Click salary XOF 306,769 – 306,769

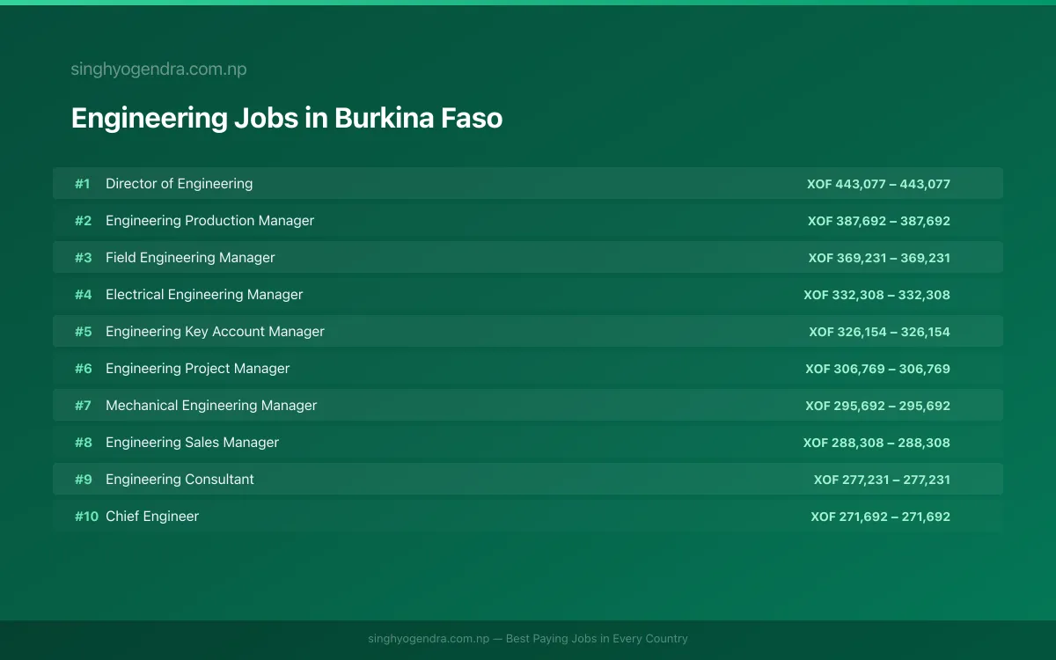pos(877,369)
